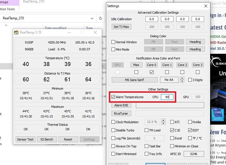Enable Always On Top
The height and width of the screenshot is (165, 226).
pyautogui.click(x=113, y=146)
